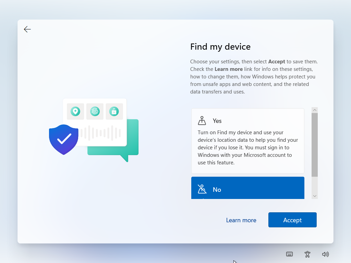
Task: Click the No option crossed-out location icon
Action: (202, 189)
